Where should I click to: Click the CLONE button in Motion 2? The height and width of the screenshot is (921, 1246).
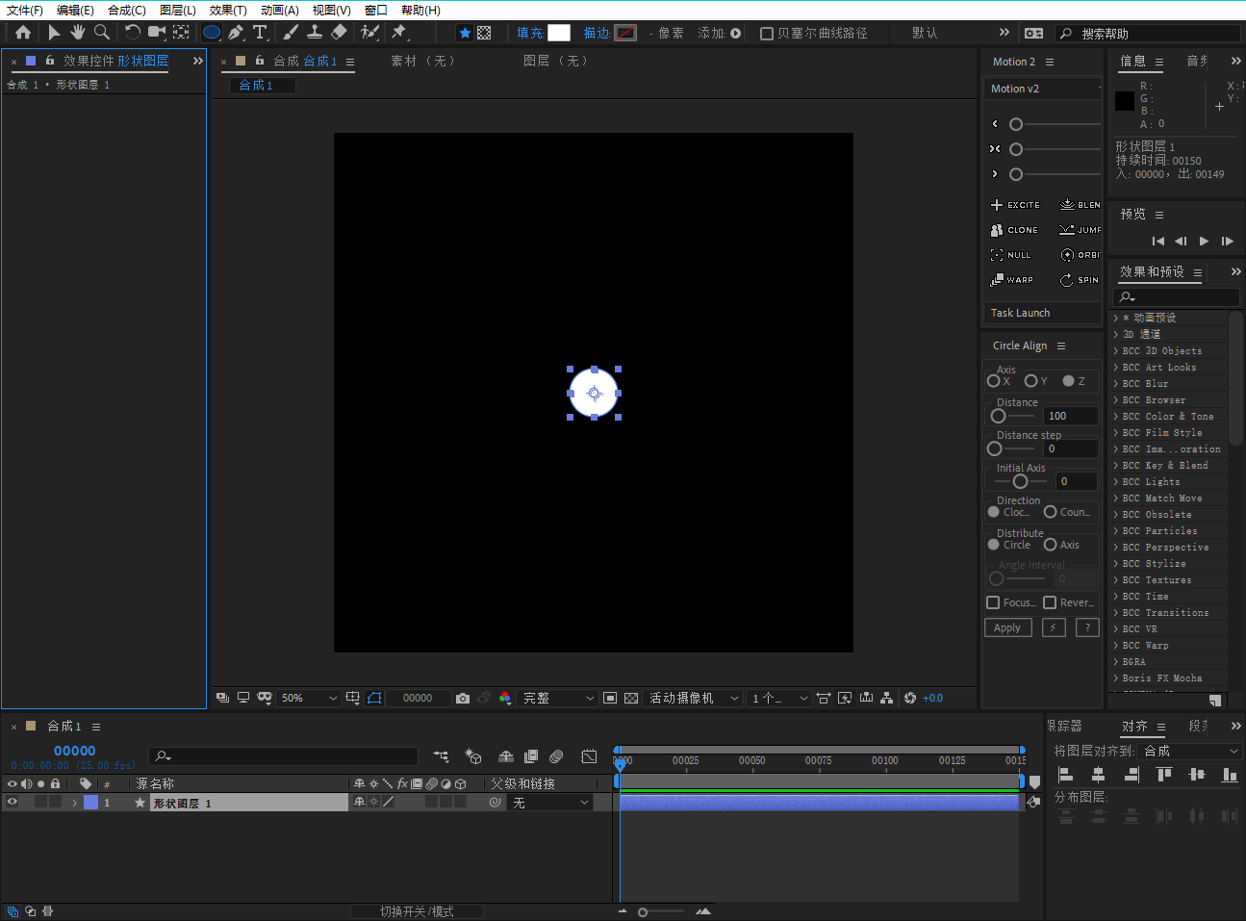coord(1014,230)
